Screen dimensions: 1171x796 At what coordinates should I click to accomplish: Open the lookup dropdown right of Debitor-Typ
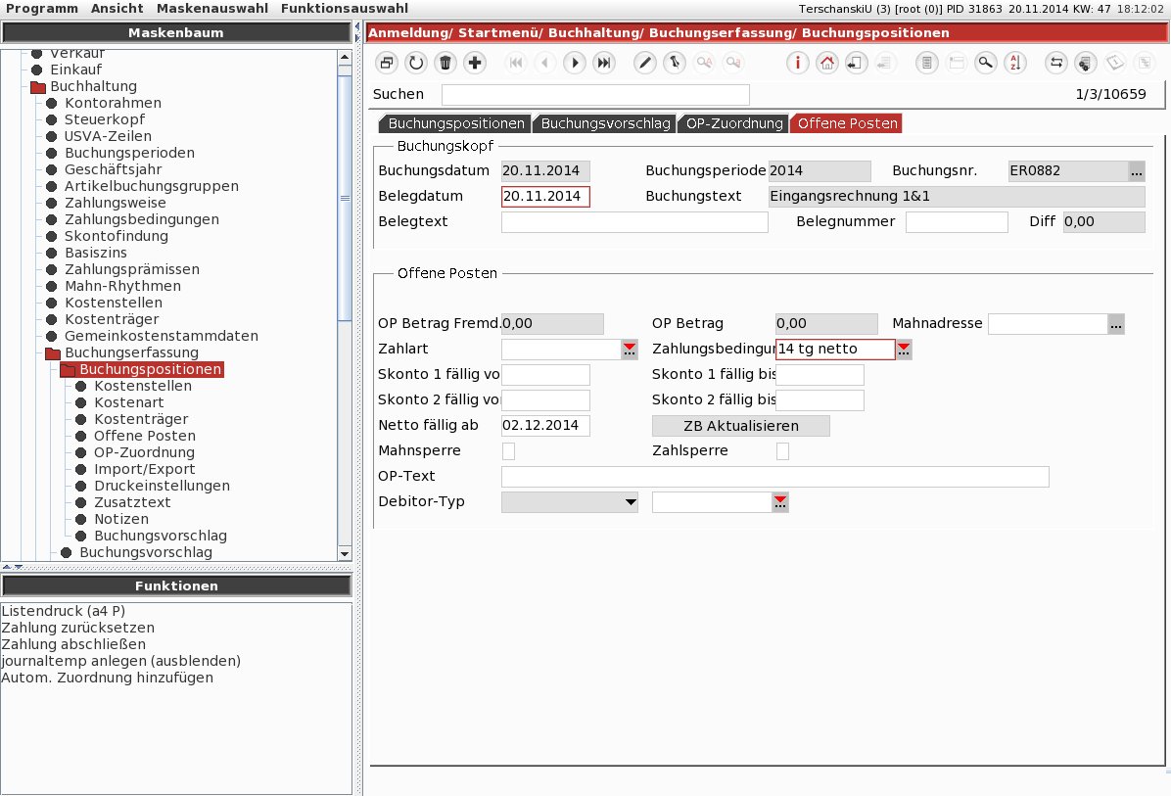[779, 502]
